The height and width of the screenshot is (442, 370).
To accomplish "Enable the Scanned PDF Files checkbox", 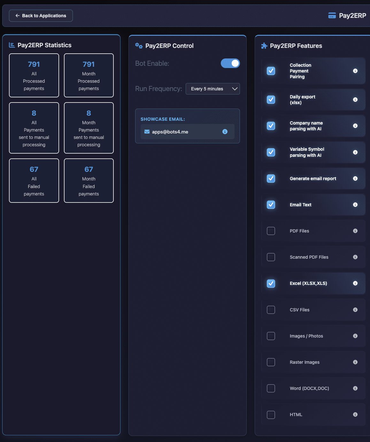I will click(271, 257).
